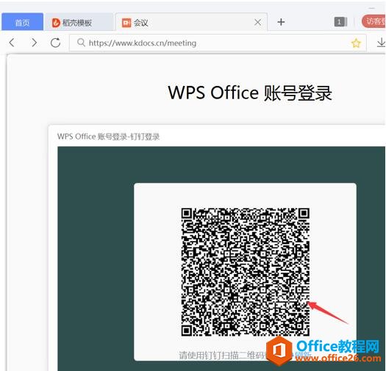
Task: Click the address bar URL field
Action: click(x=218, y=43)
